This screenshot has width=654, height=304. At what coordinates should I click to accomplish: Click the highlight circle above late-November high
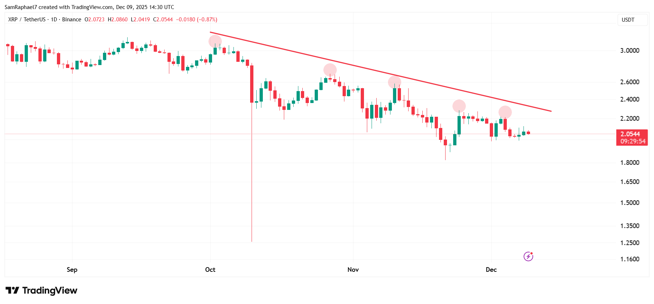tap(459, 106)
